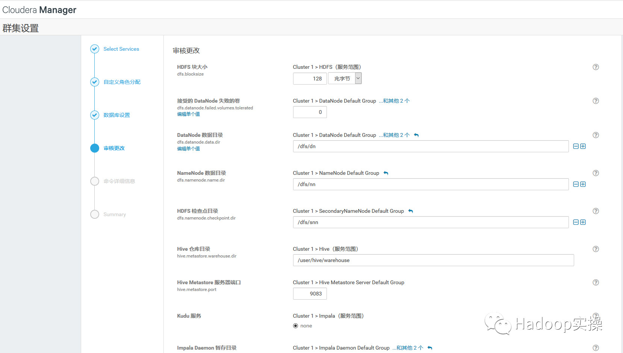Open help for HDFS block size setting
The image size is (623, 353).
[596, 67]
